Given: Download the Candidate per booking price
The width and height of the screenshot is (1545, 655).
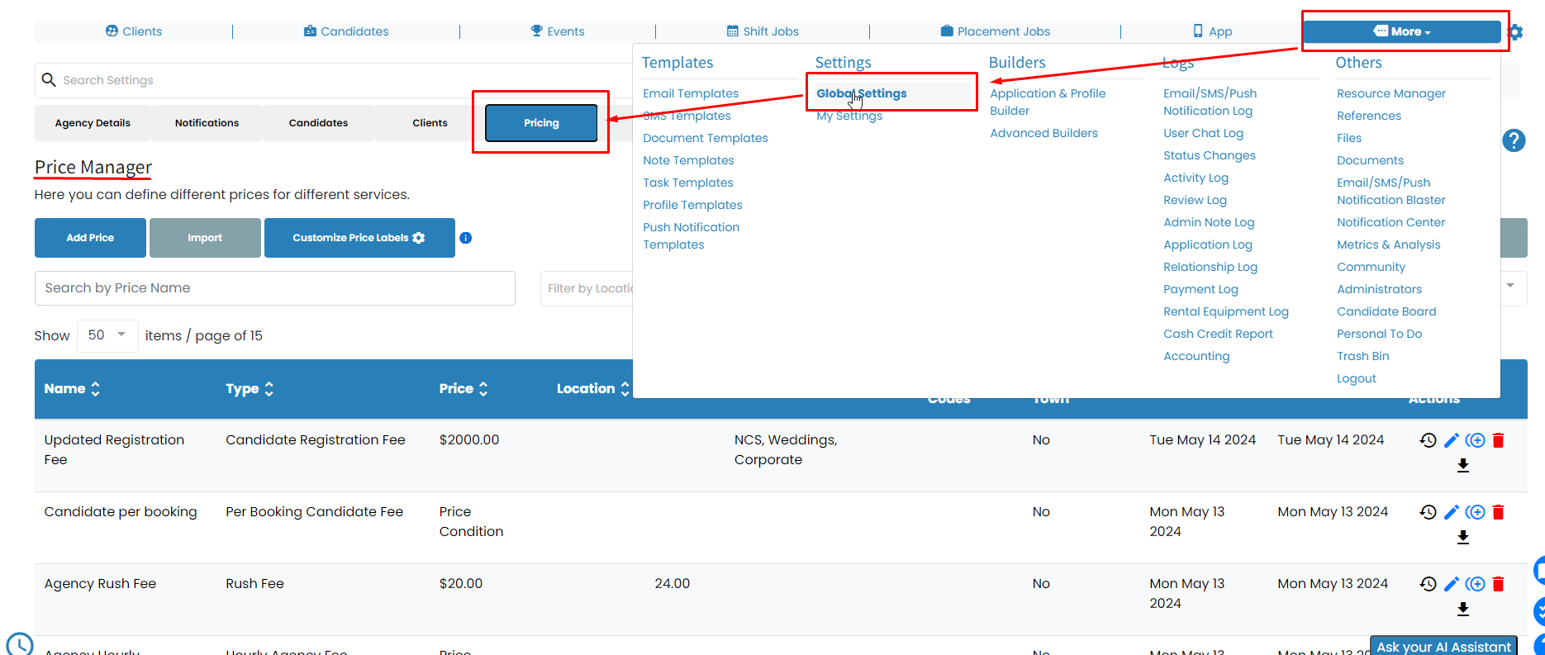Looking at the screenshot, I should (1462, 538).
